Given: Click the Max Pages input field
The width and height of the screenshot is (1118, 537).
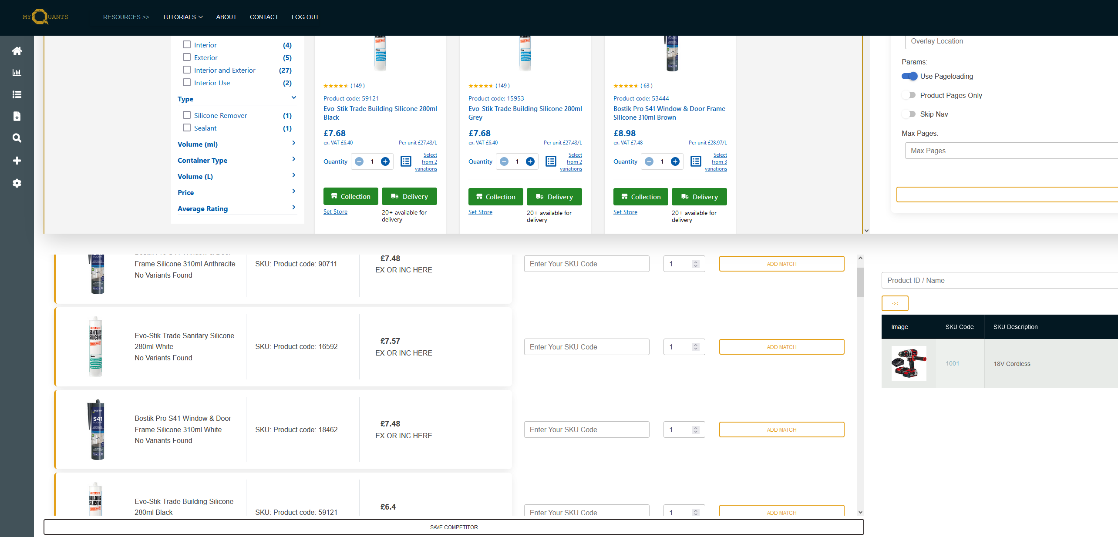Looking at the screenshot, I should click(1011, 151).
